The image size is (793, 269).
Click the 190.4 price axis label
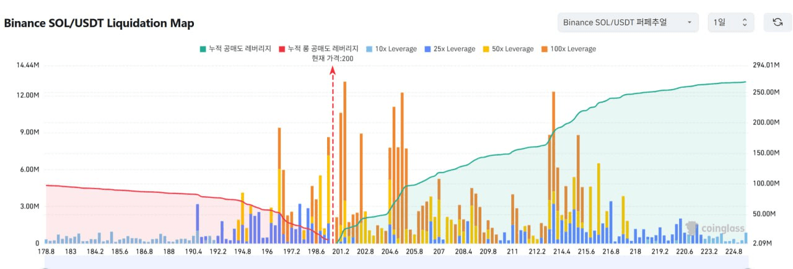(193, 252)
